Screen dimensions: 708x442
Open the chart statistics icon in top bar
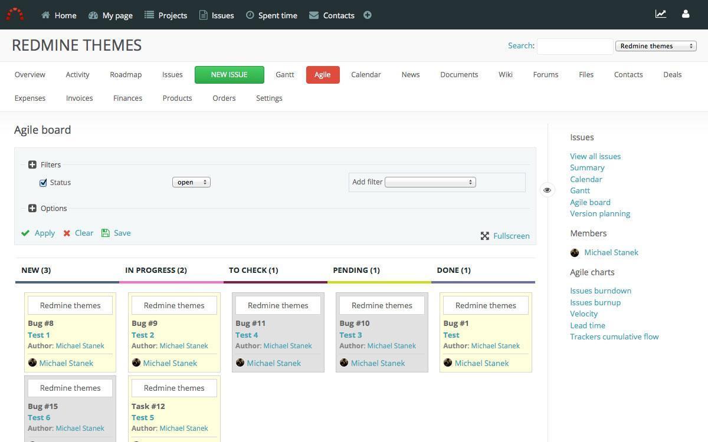661,14
